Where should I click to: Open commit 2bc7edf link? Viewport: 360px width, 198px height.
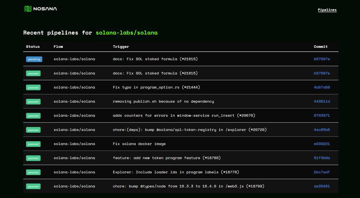322,172
